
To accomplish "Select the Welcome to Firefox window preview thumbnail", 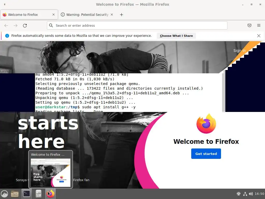I will tap(50, 169).
